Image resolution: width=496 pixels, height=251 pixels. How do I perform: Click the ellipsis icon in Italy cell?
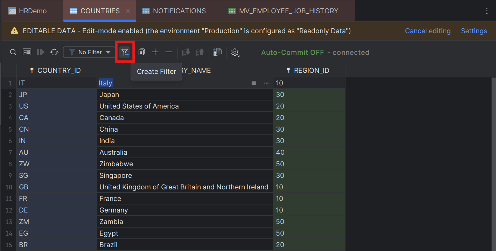point(266,83)
